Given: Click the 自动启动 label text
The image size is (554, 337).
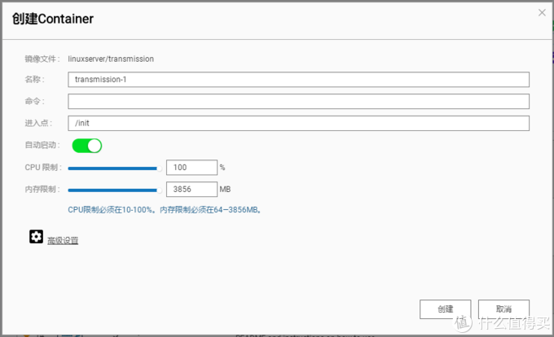Looking at the screenshot, I should 42,146.
